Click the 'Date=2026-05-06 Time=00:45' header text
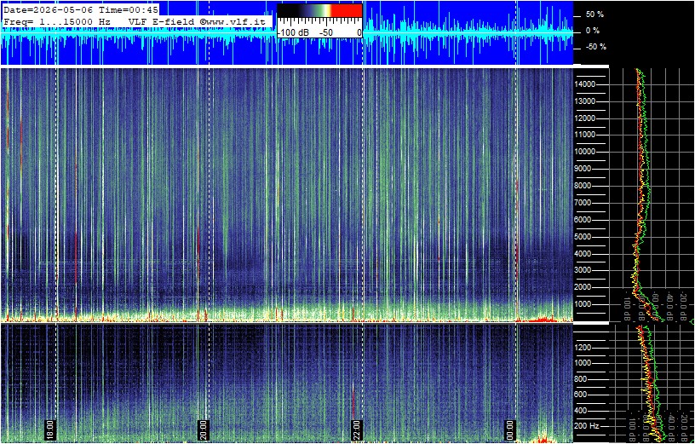 tap(81, 9)
